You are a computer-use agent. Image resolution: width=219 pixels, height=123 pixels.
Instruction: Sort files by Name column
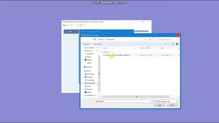[105, 48]
